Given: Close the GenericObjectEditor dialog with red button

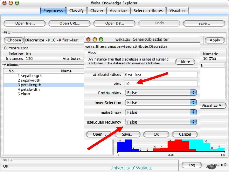Looking at the screenshot, I should coord(88,39).
